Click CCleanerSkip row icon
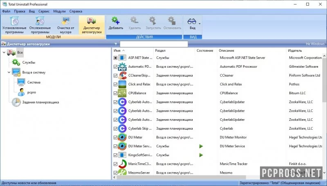This screenshot has height=186, width=327. pos(122,75)
